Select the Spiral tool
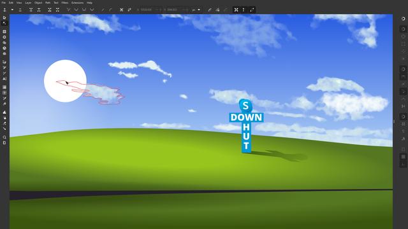The image size is (408, 229). [4, 53]
